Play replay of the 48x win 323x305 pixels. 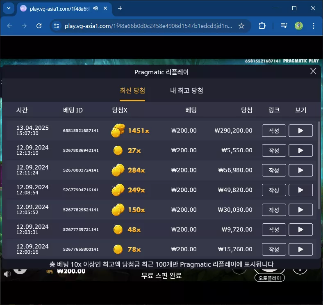(x=300, y=229)
